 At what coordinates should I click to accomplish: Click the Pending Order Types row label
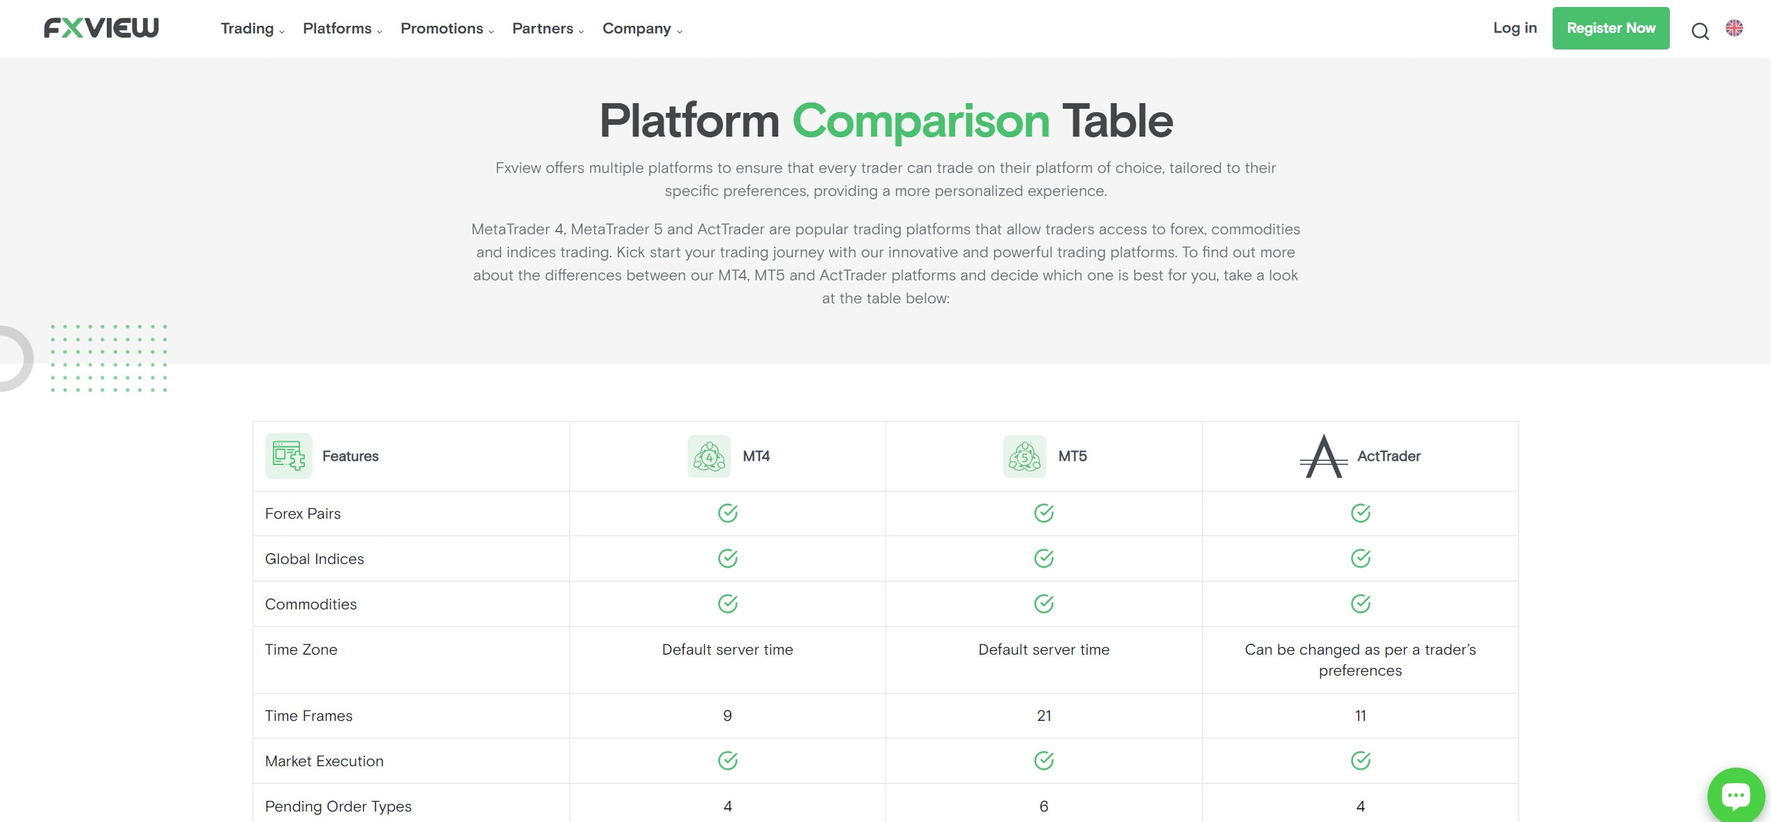pos(338,807)
